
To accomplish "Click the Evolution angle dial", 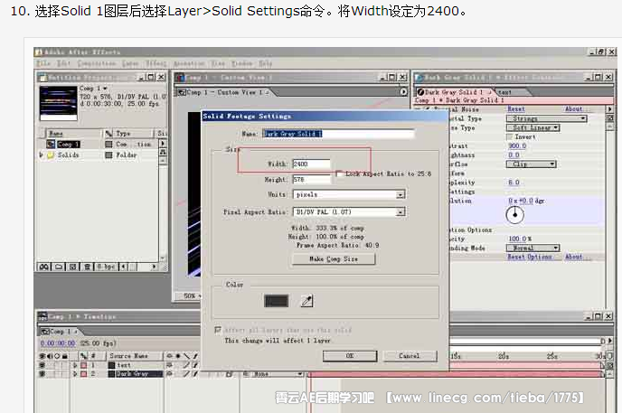I will [515, 215].
